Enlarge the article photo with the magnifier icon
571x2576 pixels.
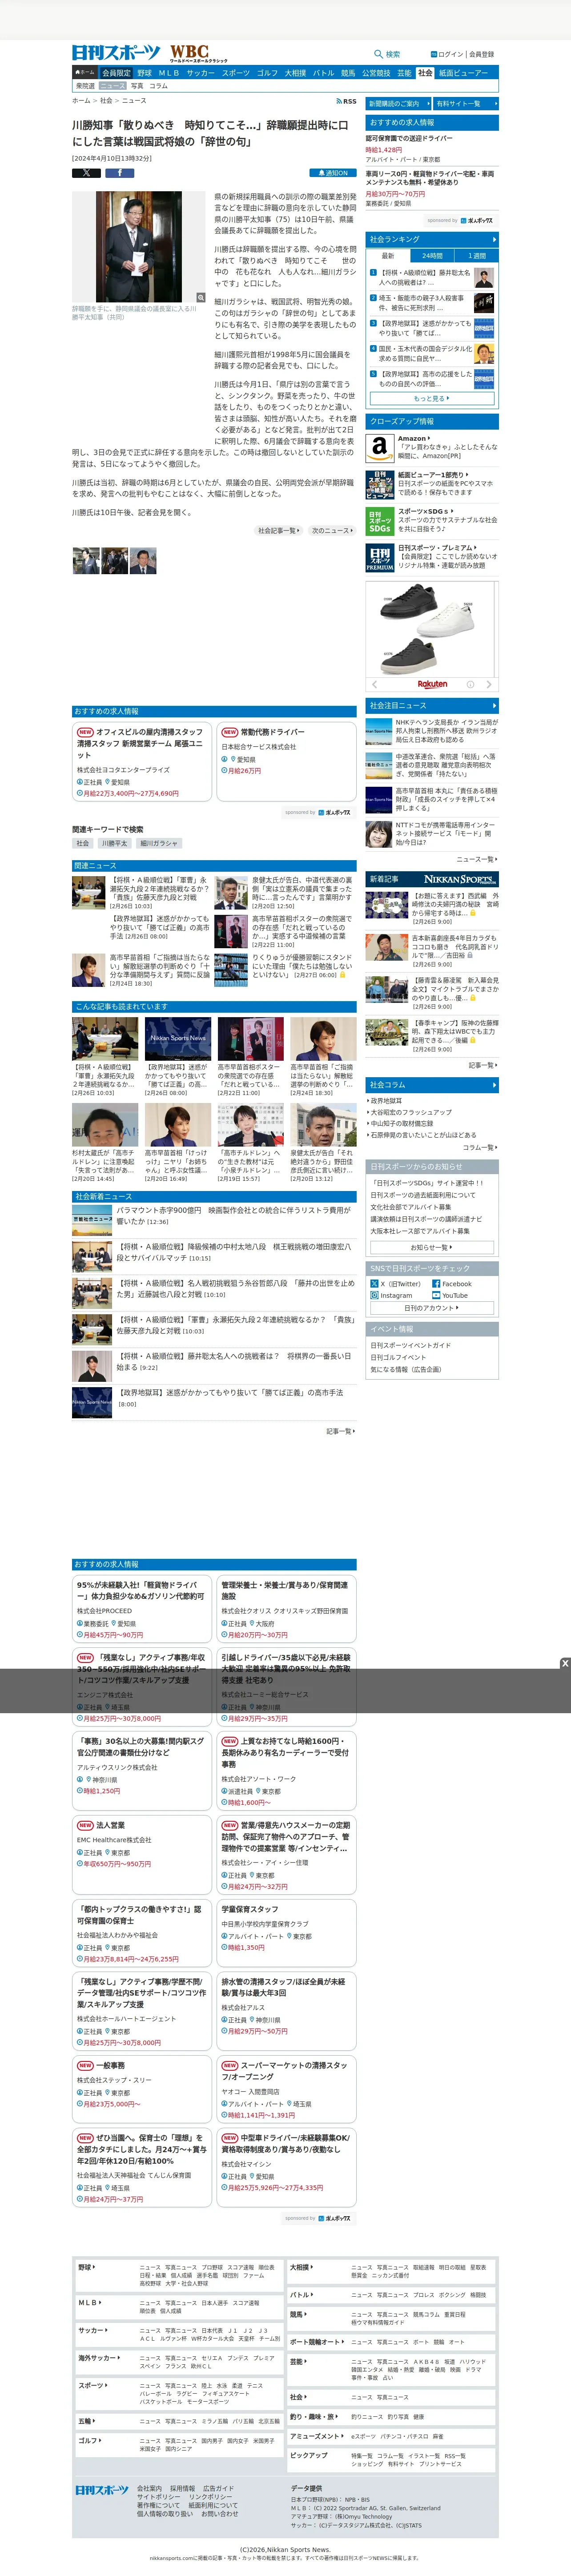click(x=200, y=298)
